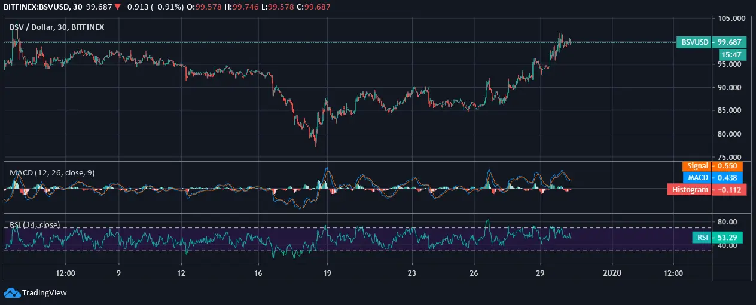This screenshot has width=756, height=305.
Task: Click the 23 date on time axis
Action: (412, 272)
